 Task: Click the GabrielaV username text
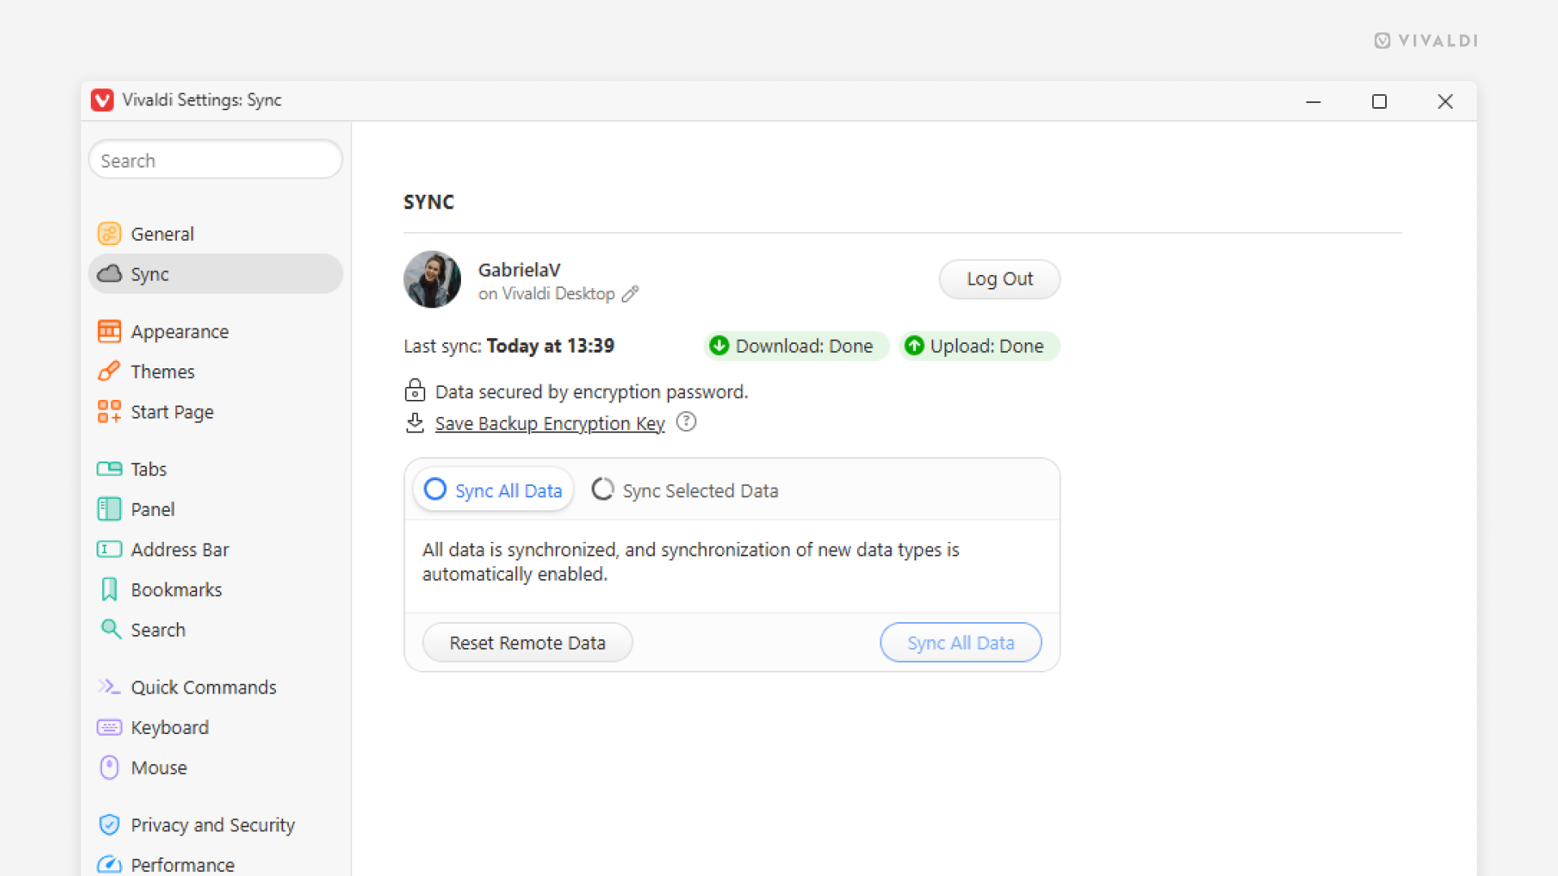coord(519,270)
